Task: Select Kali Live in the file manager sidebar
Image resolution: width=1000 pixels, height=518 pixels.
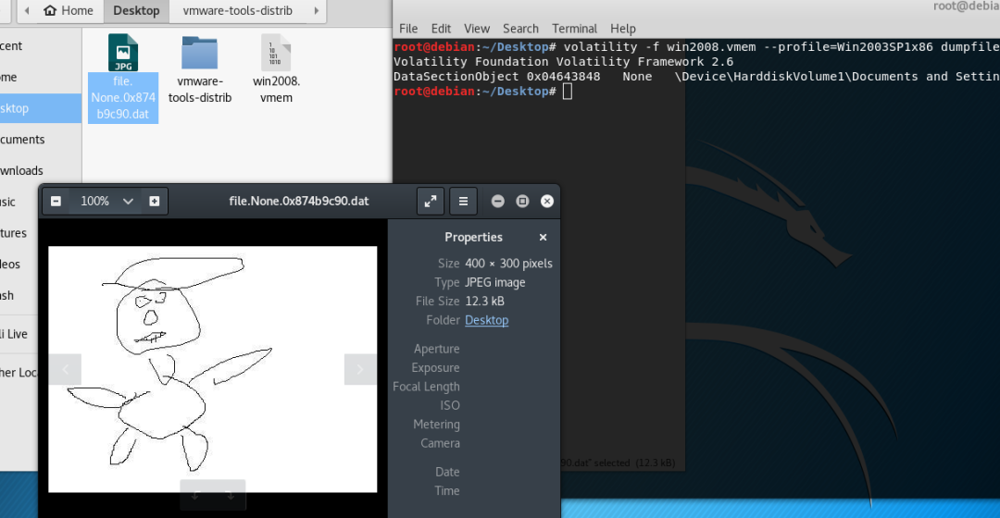Action: tap(19, 334)
